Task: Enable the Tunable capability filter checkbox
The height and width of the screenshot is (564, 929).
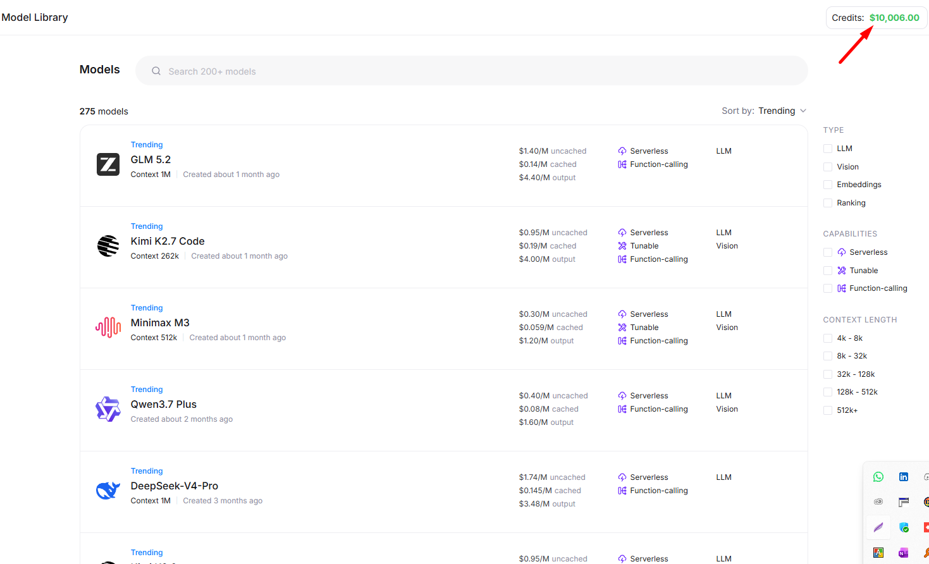Action: pyautogui.click(x=828, y=271)
